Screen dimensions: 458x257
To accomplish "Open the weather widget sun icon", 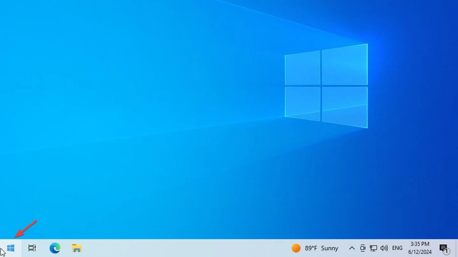I will pos(296,248).
